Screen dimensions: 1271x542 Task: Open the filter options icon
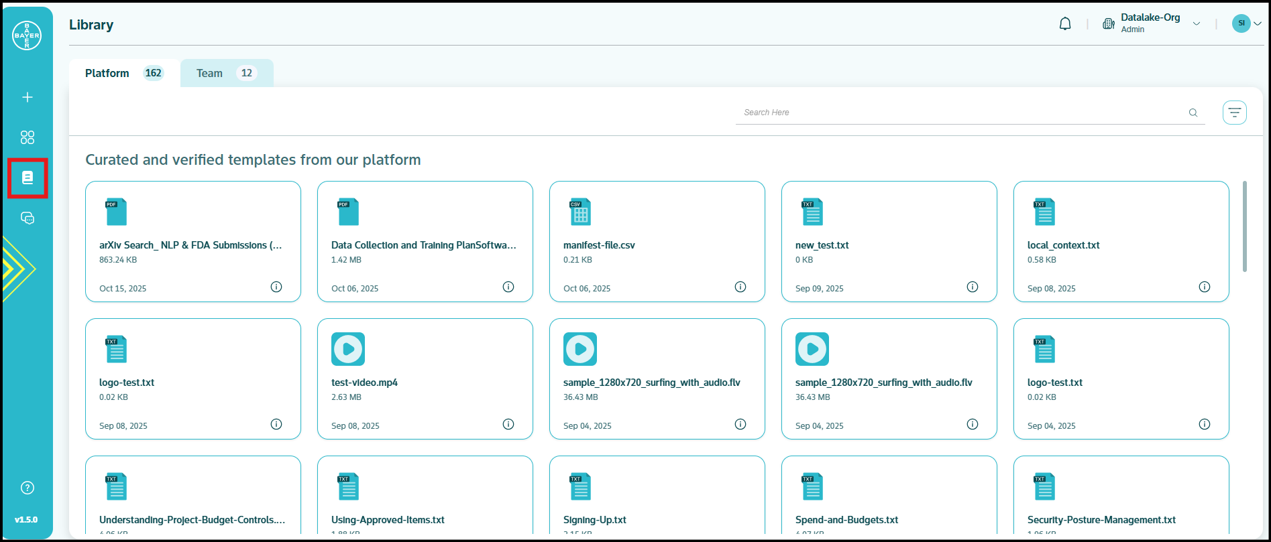point(1234,113)
